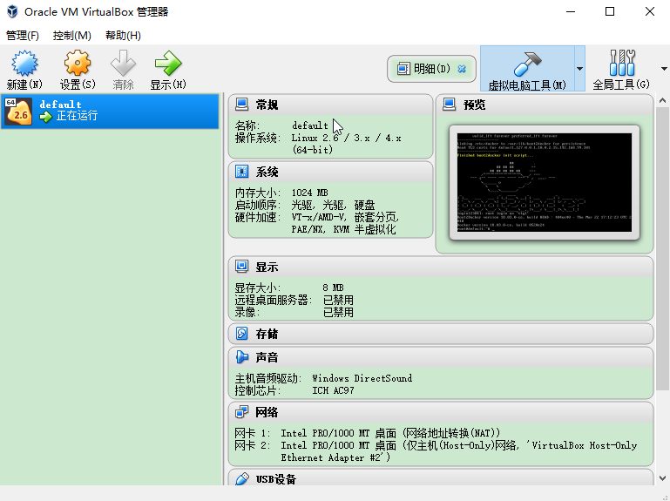Image resolution: width=670 pixels, height=501 pixels.
Task: Open the 控制(M) menu
Action: tap(71, 36)
